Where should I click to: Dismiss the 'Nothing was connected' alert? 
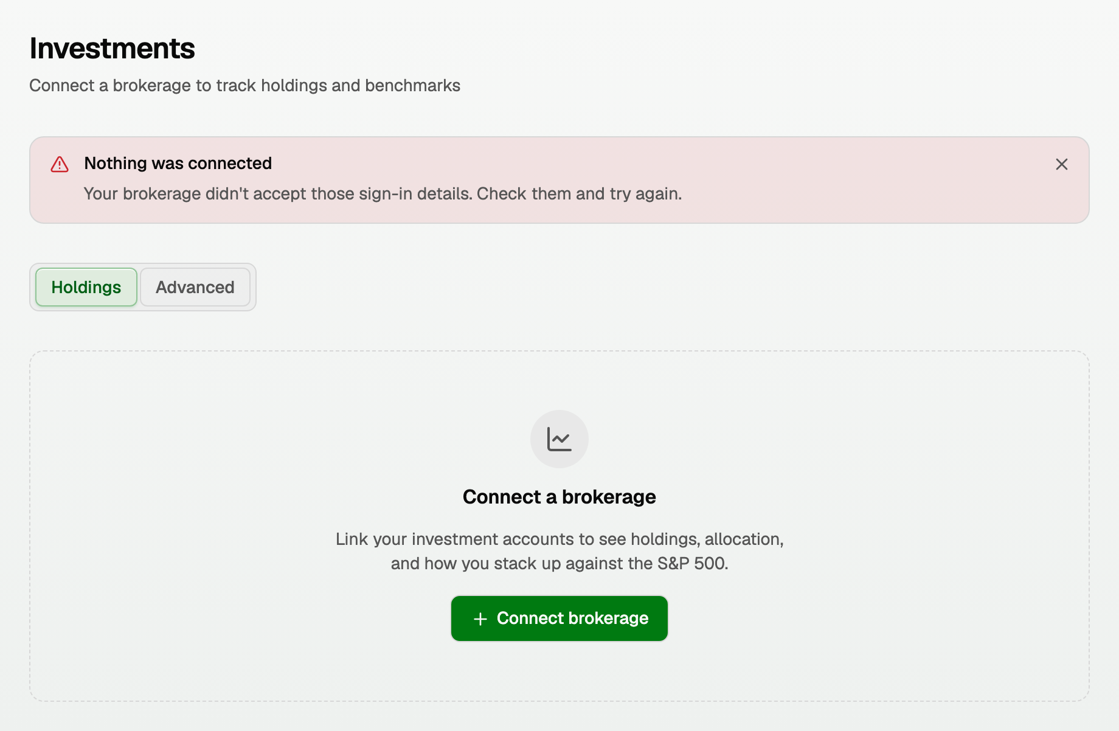(1061, 164)
